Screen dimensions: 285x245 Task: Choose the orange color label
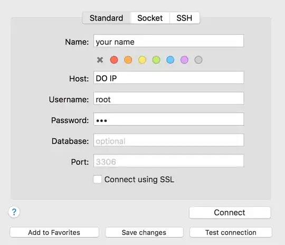[x=128, y=60]
